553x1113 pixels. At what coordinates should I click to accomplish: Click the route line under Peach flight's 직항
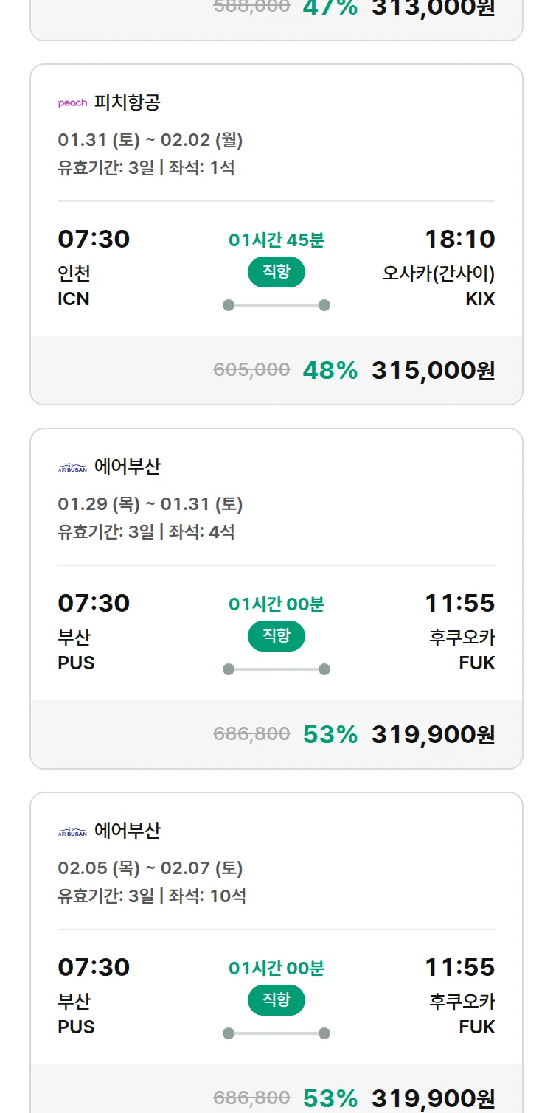pos(276,305)
